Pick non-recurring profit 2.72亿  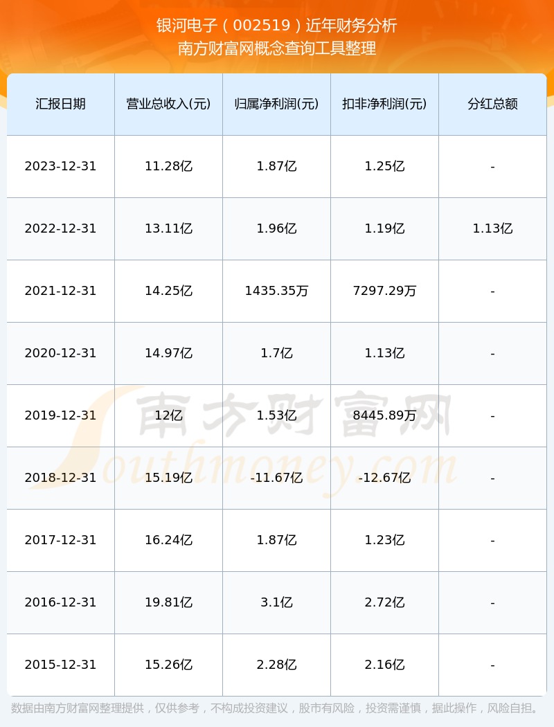[385, 602]
